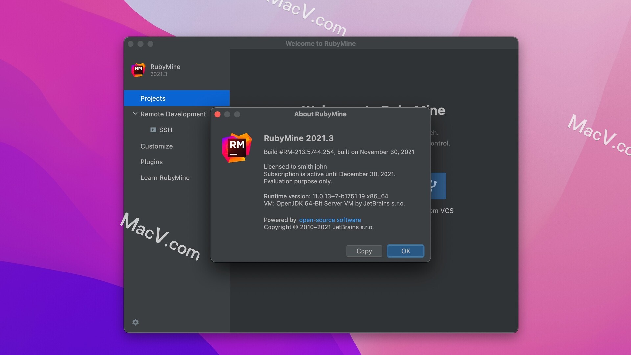Image resolution: width=631 pixels, height=355 pixels.
Task: Click RubyMine logo in About dialog
Action: point(237,148)
